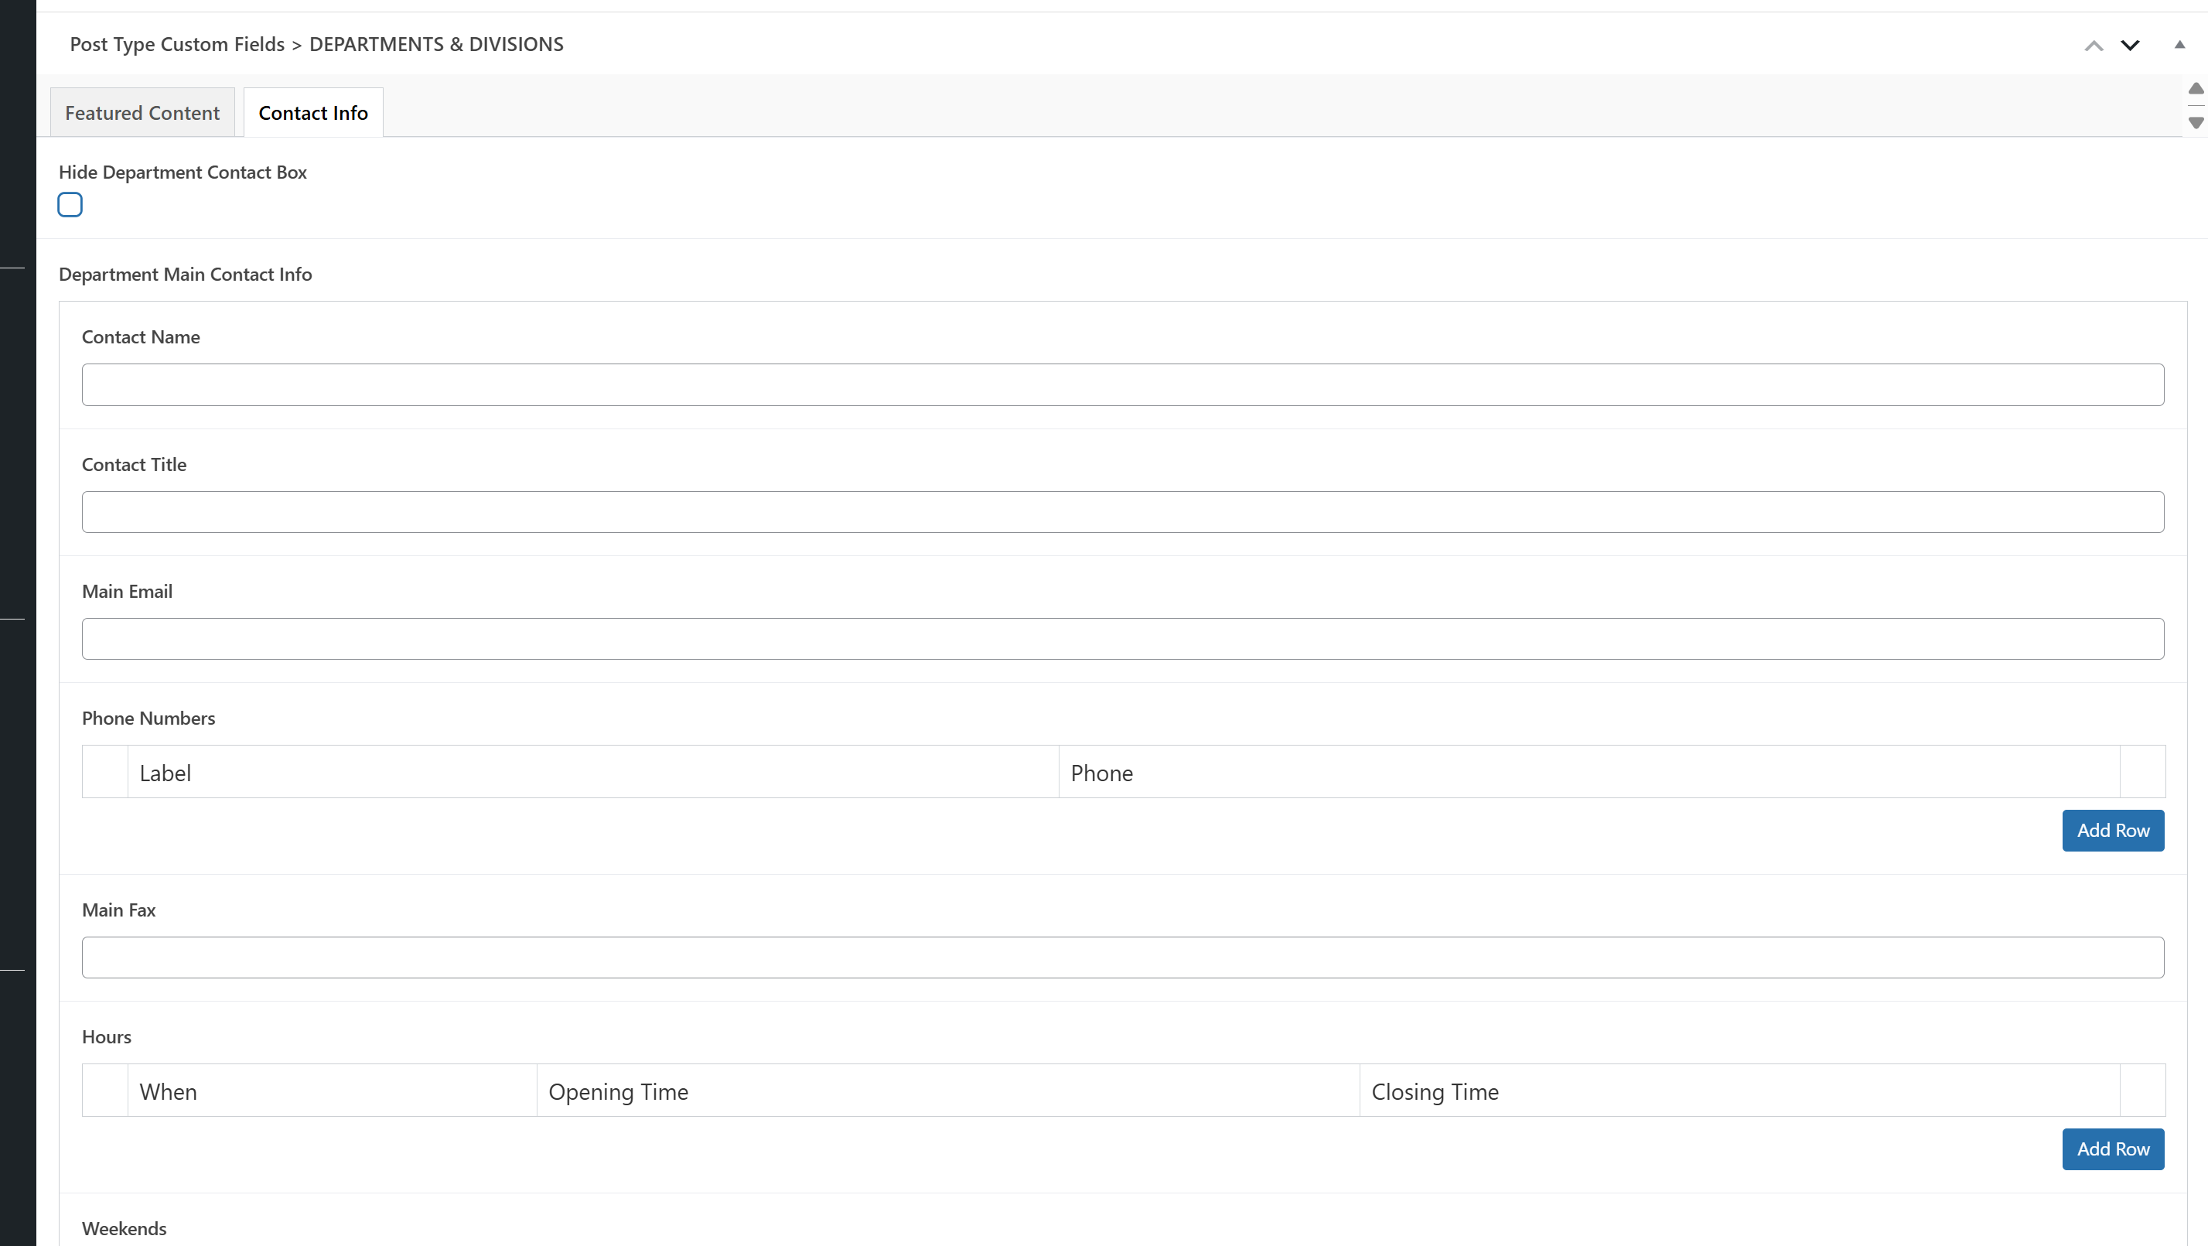Focus the Main Email input

[x=1123, y=640]
